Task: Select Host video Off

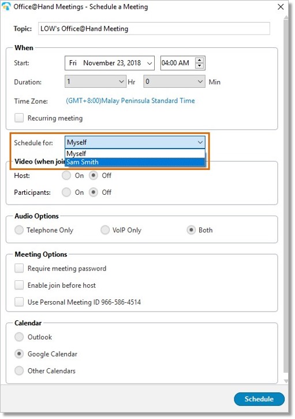Action: coord(93,176)
